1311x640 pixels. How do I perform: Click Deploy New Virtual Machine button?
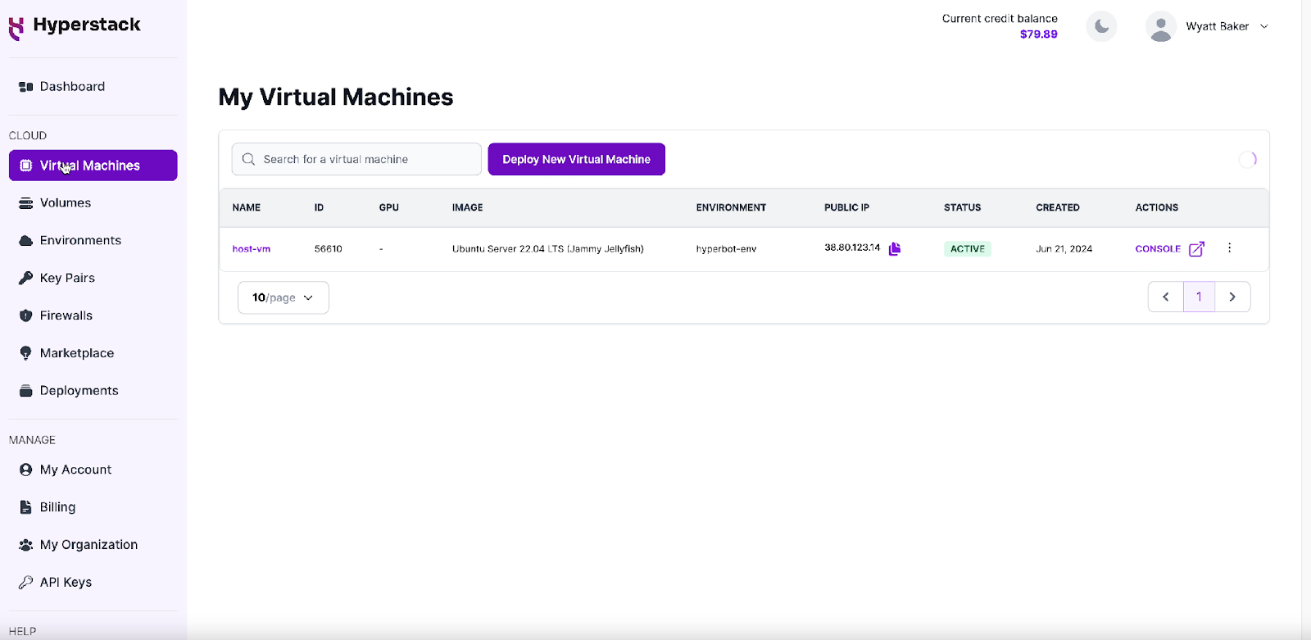[x=576, y=159]
